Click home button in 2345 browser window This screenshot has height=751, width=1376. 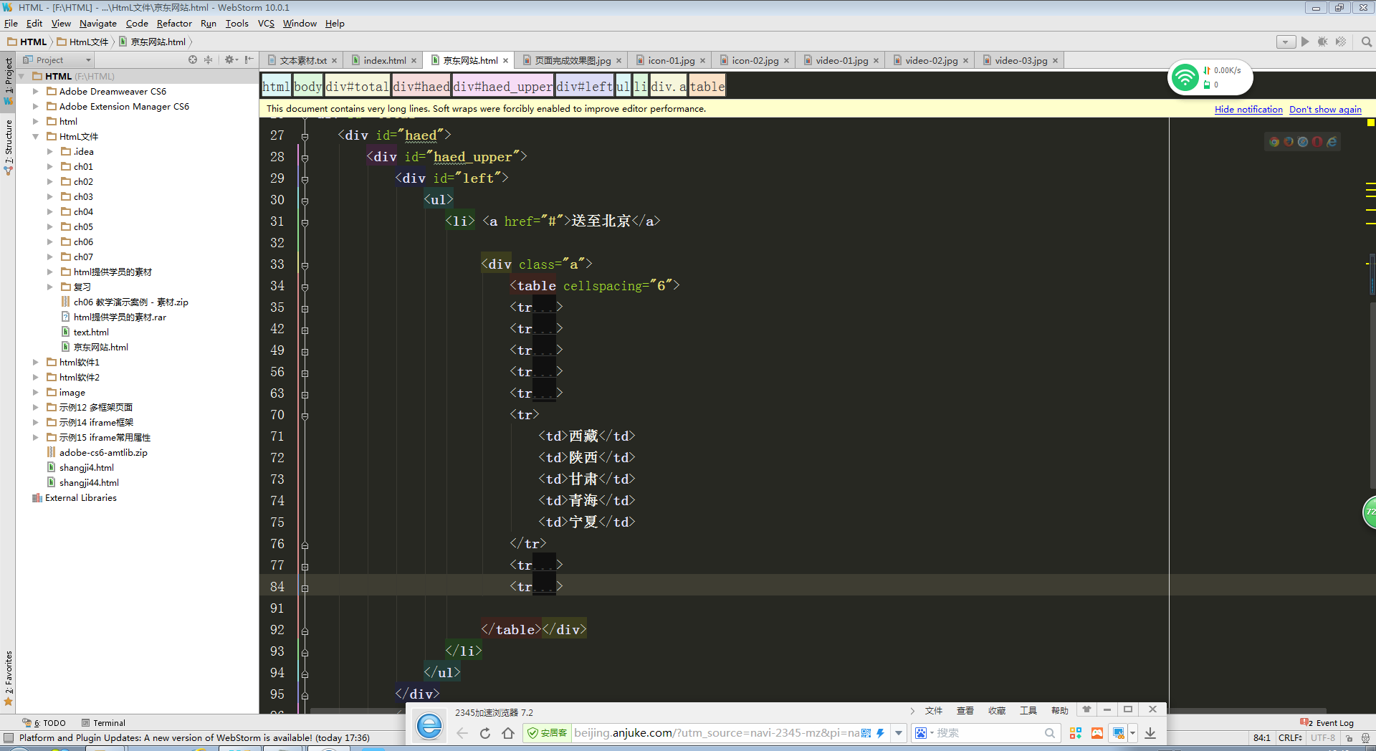(x=508, y=733)
